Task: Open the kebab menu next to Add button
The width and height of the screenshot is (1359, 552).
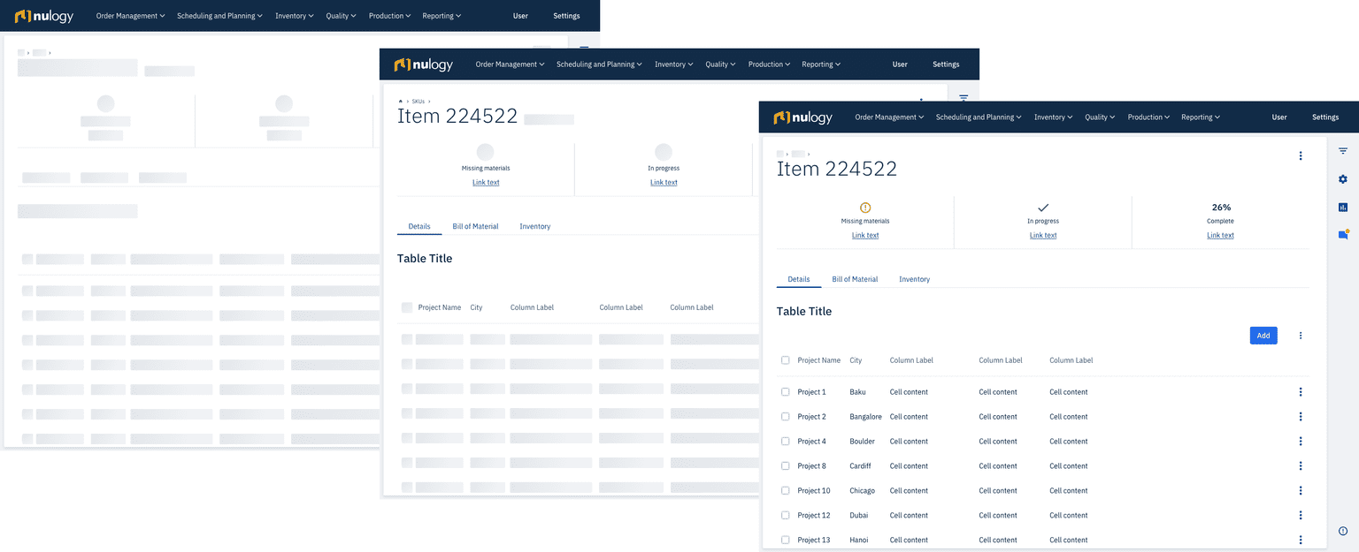Action: tap(1300, 336)
